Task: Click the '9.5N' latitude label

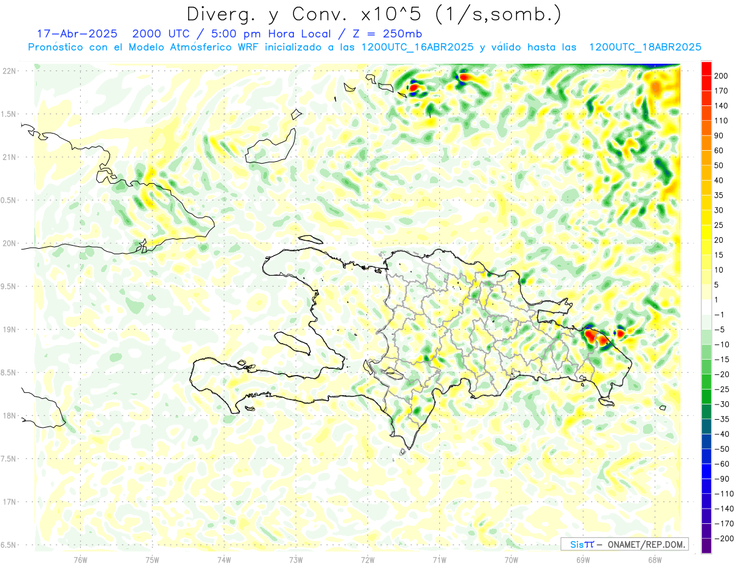Action: 9,287
